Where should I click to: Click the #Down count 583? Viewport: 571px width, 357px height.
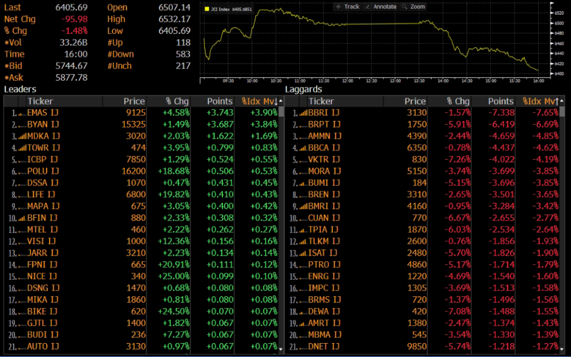pos(183,54)
